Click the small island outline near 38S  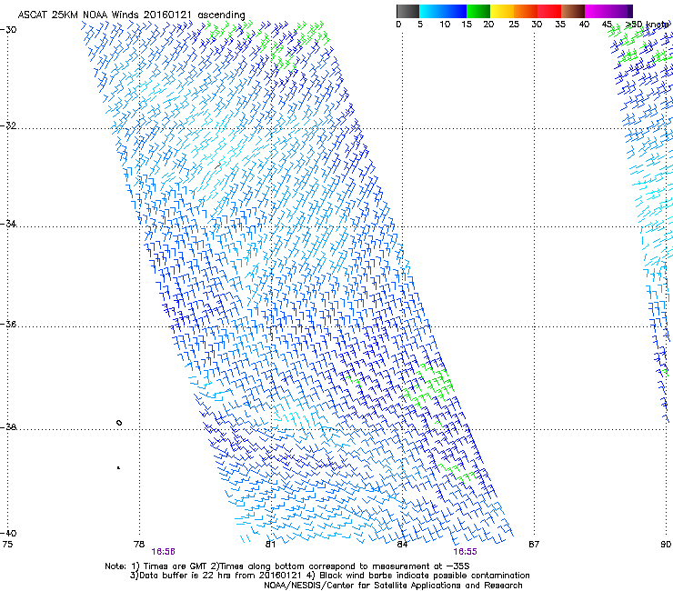[119, 423]
